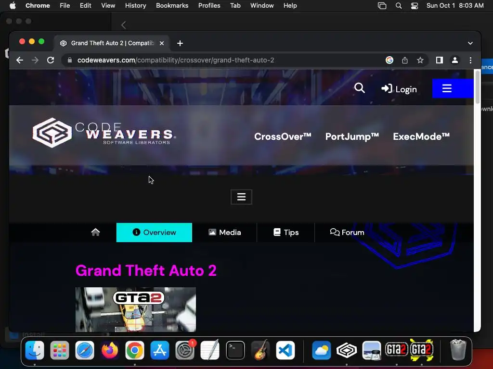The image size is (493, 369).
Task: Go back using Chrome's back arrow
Action: coord(20,60)
